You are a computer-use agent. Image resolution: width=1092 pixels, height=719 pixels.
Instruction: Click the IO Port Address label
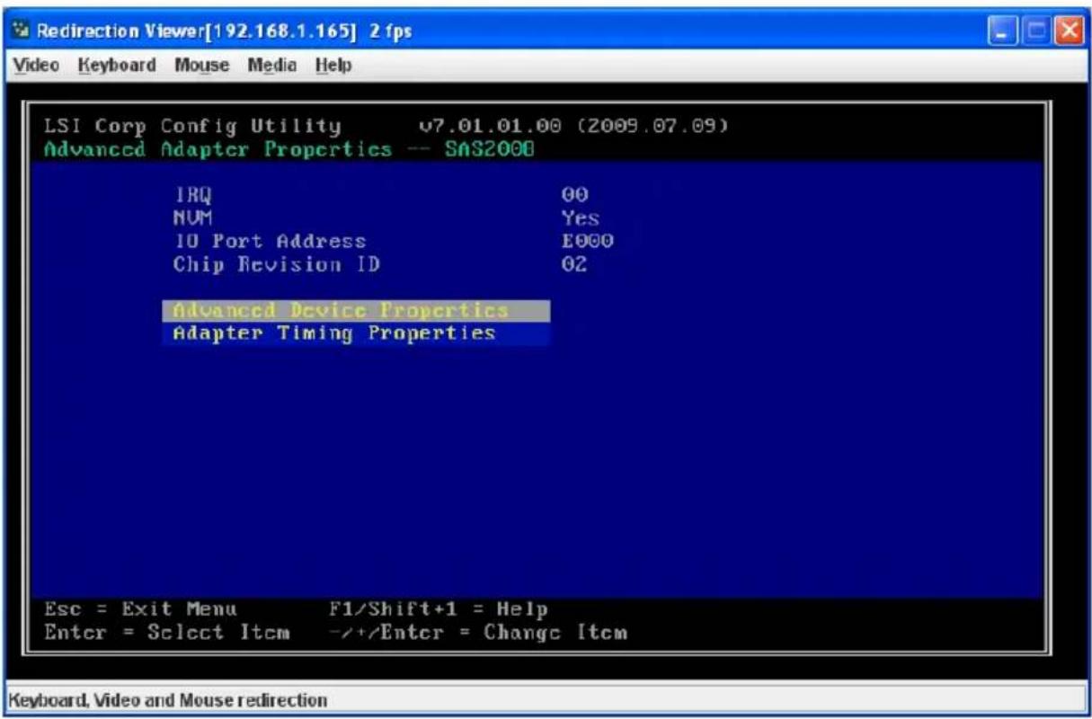270,242
